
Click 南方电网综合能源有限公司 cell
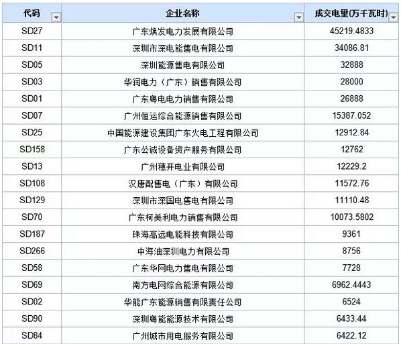182,285
